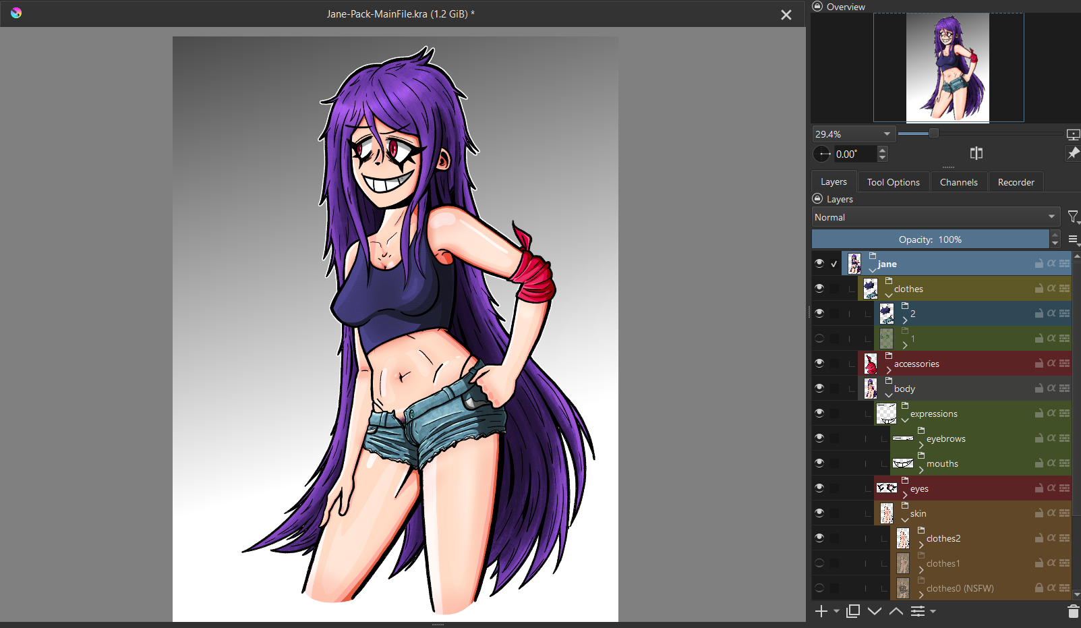Click the layer Opacity slider

pyautogui.click(x=930, y=239)
